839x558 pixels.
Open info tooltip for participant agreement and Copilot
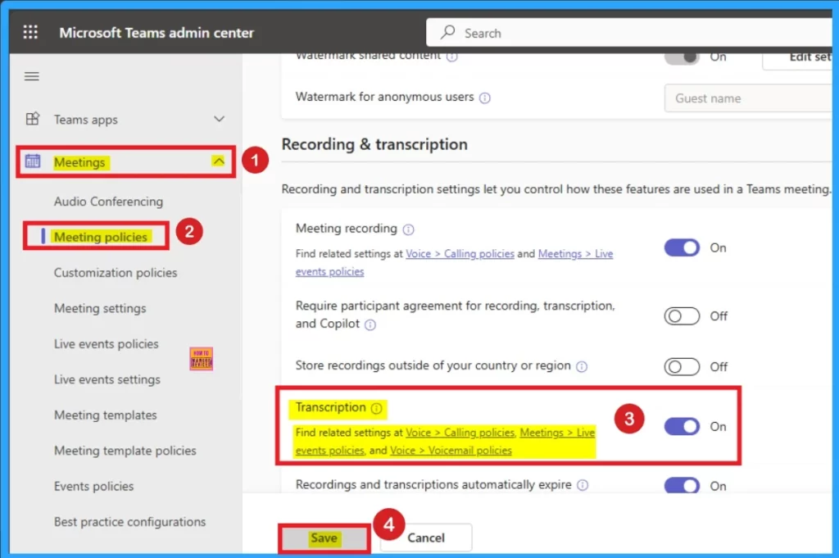tap(370, 324)
